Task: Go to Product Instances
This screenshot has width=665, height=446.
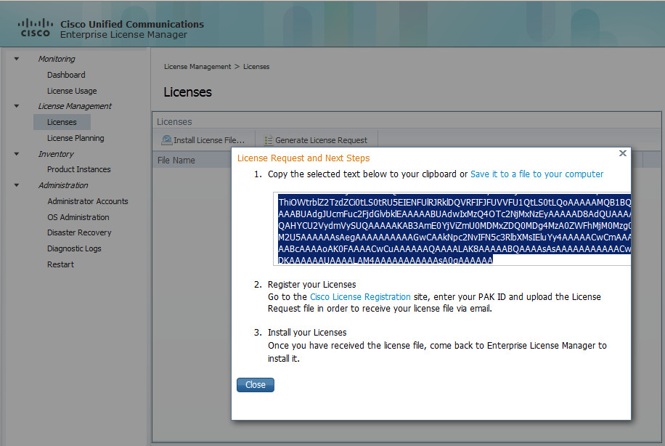Action: (79, 169)
